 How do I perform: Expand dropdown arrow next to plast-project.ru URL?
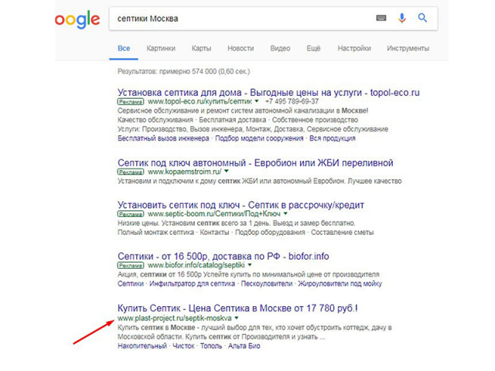237,318
